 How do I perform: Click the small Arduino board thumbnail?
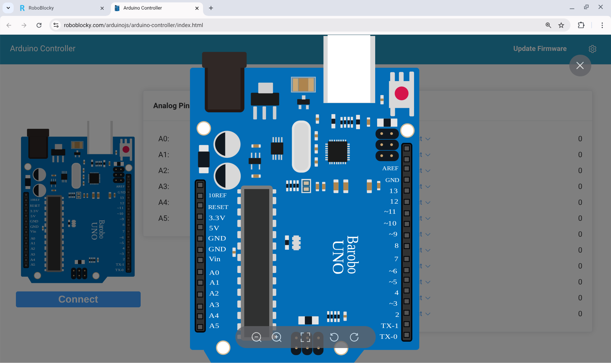pyautogui.click(x=78, y=204)
